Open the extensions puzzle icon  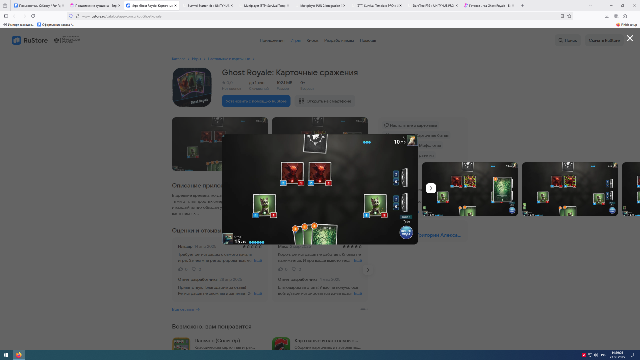(x=625, y=16)
